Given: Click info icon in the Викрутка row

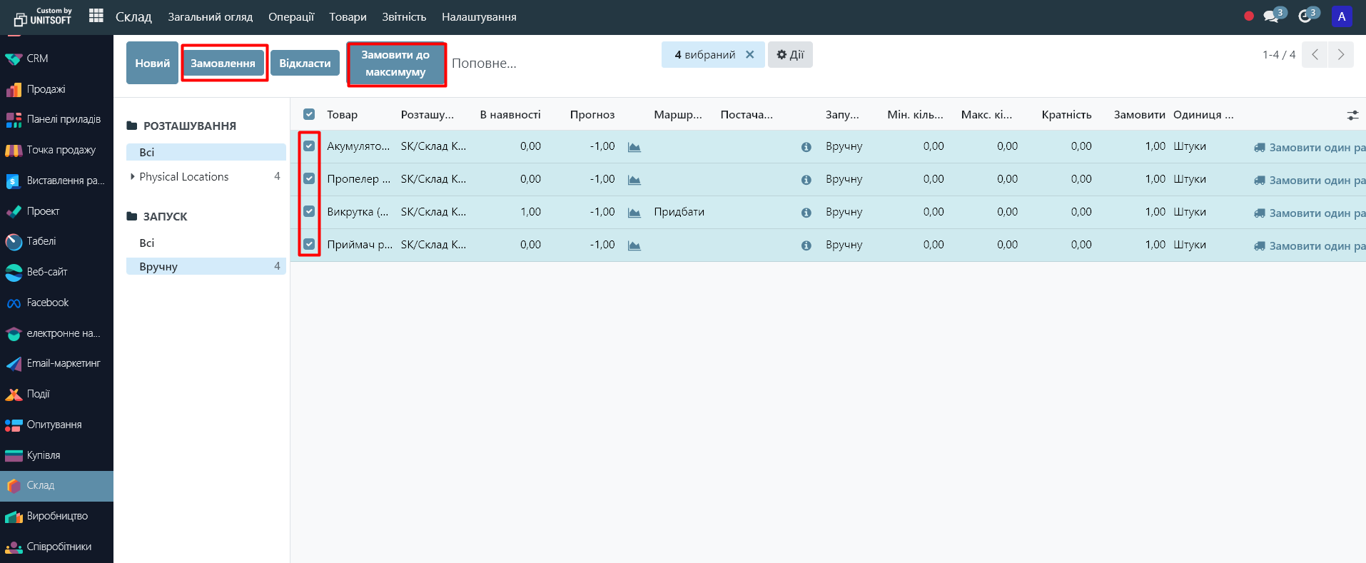Looking at the screenshot, I should (806, 213).
